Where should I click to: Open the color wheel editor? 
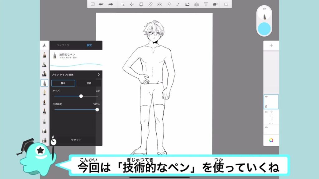[x=271, y=140]
